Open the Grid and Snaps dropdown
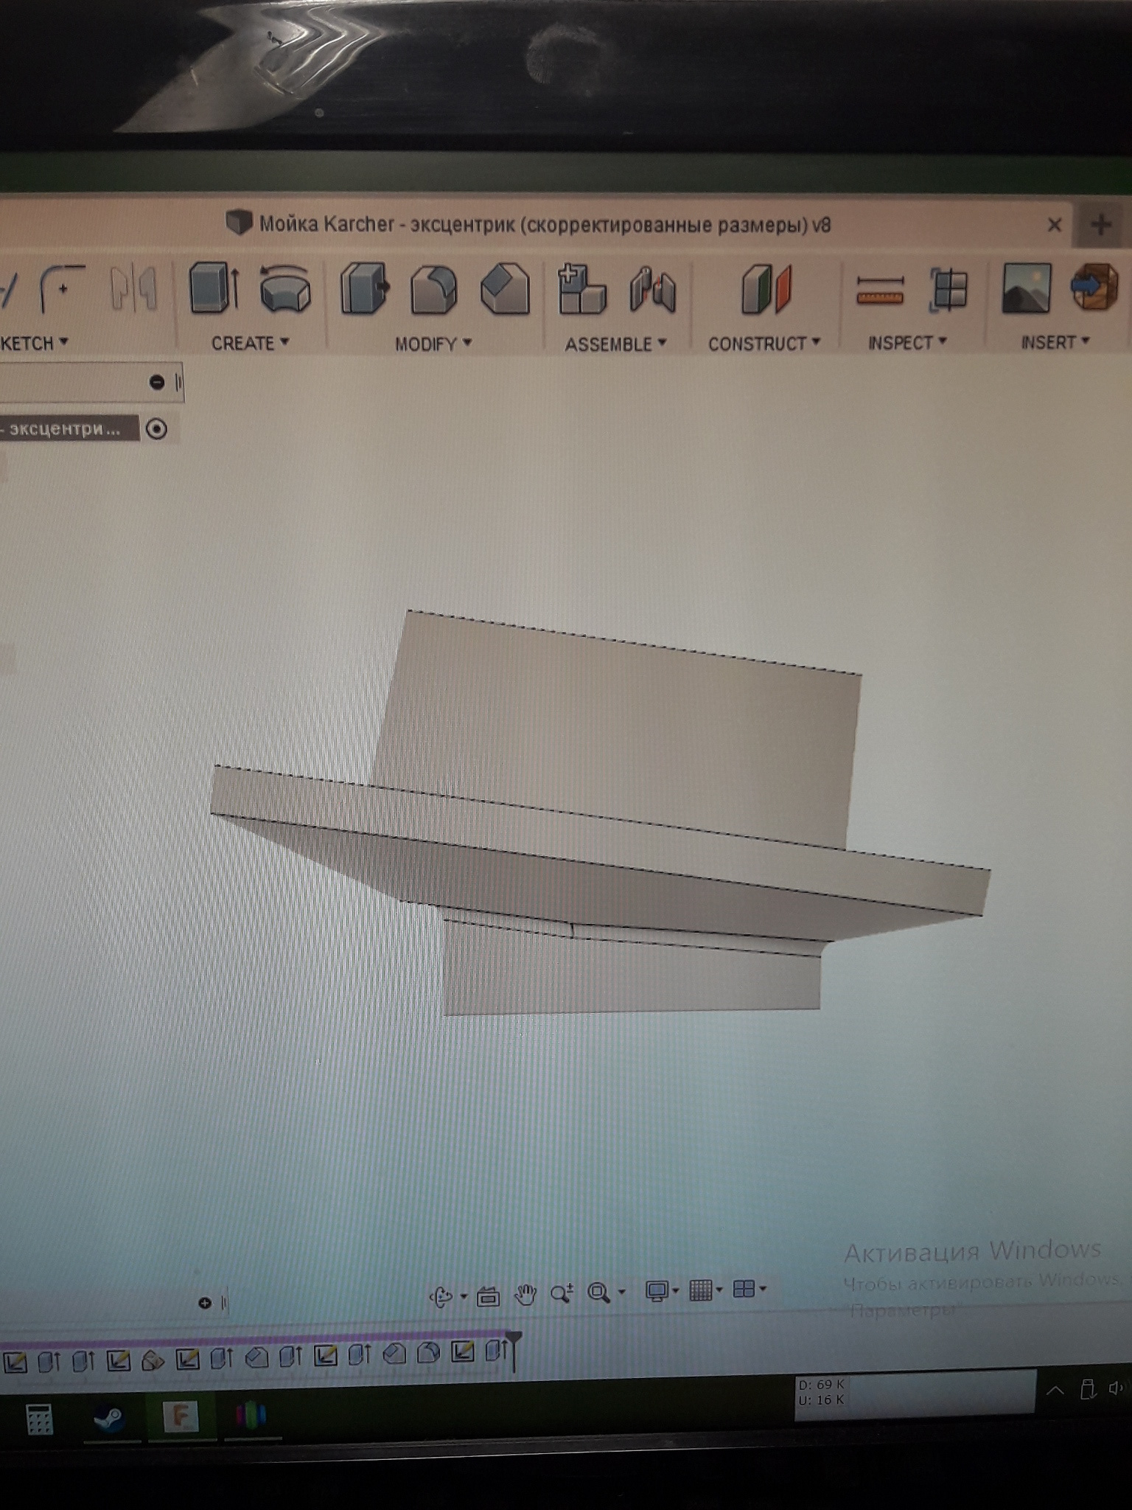This screenshot has height=1510, width=1132. click(705, 1290)
